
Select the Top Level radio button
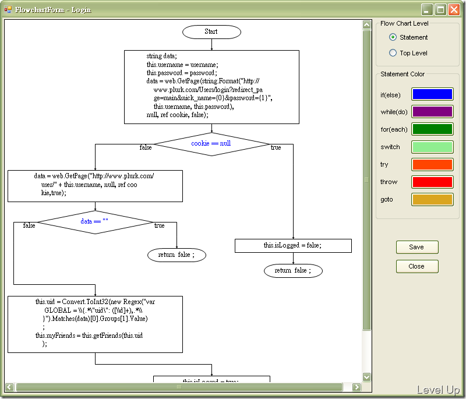pyautogui.click(x=393, y=53)
